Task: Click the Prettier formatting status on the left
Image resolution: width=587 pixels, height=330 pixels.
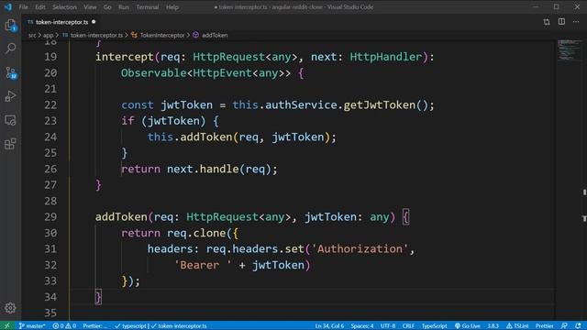Action: (x=95, y=326)
